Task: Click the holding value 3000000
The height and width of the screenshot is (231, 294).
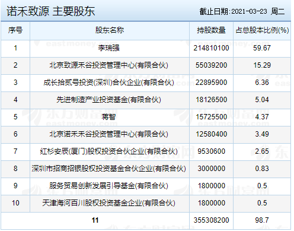Action: pyautogui.click(x=211, y=169)
